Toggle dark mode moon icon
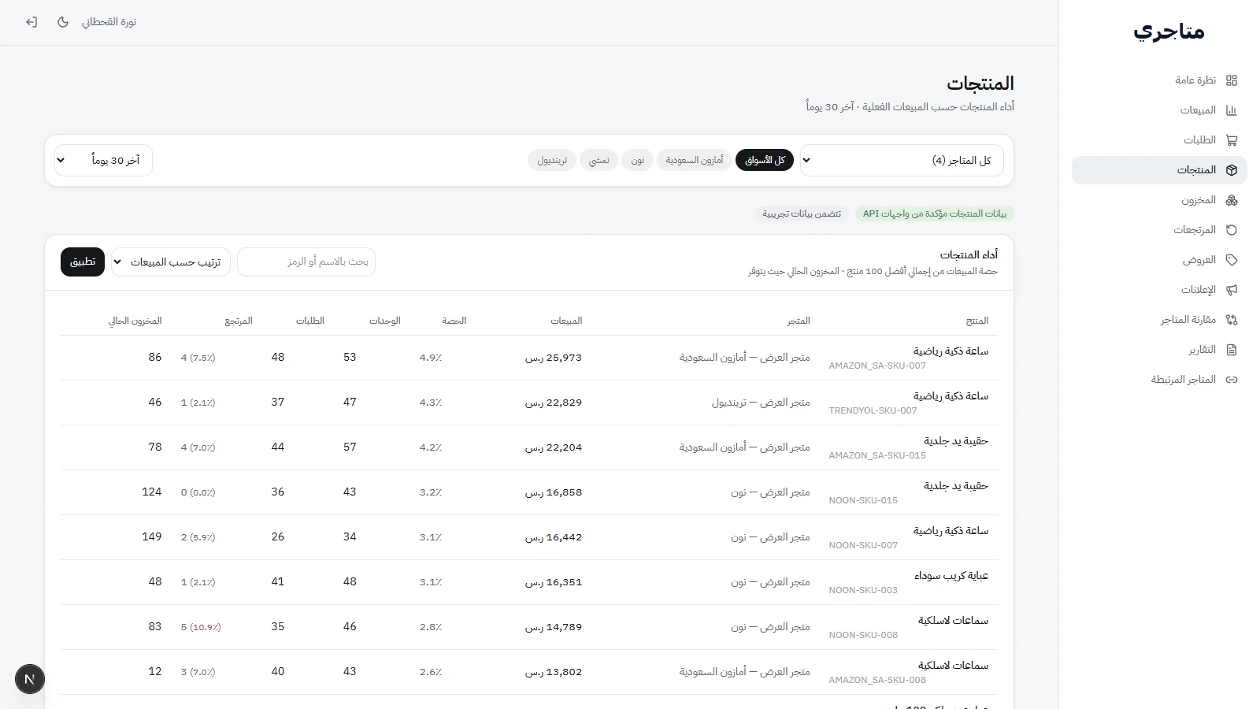The image size is (1260, 709). tap(63, 22)
